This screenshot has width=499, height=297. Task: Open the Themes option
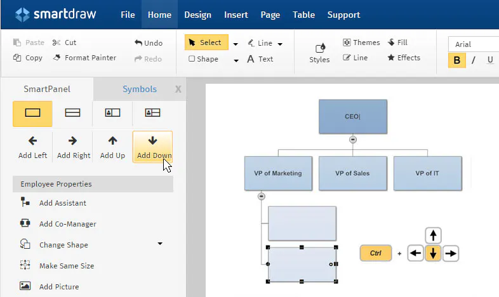pyautogui.click(x=361, y=43)
